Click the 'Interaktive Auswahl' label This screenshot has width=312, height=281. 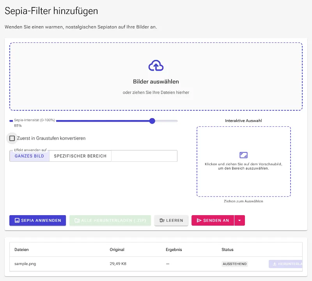point(243,120)
